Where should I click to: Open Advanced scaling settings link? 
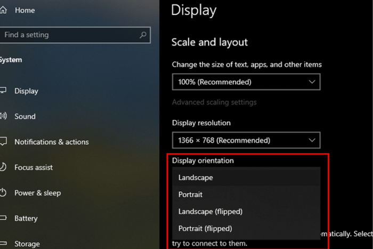214,102
